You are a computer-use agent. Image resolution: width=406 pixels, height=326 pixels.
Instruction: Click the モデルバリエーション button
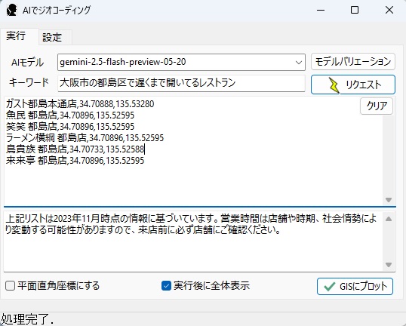pos(353,62)
